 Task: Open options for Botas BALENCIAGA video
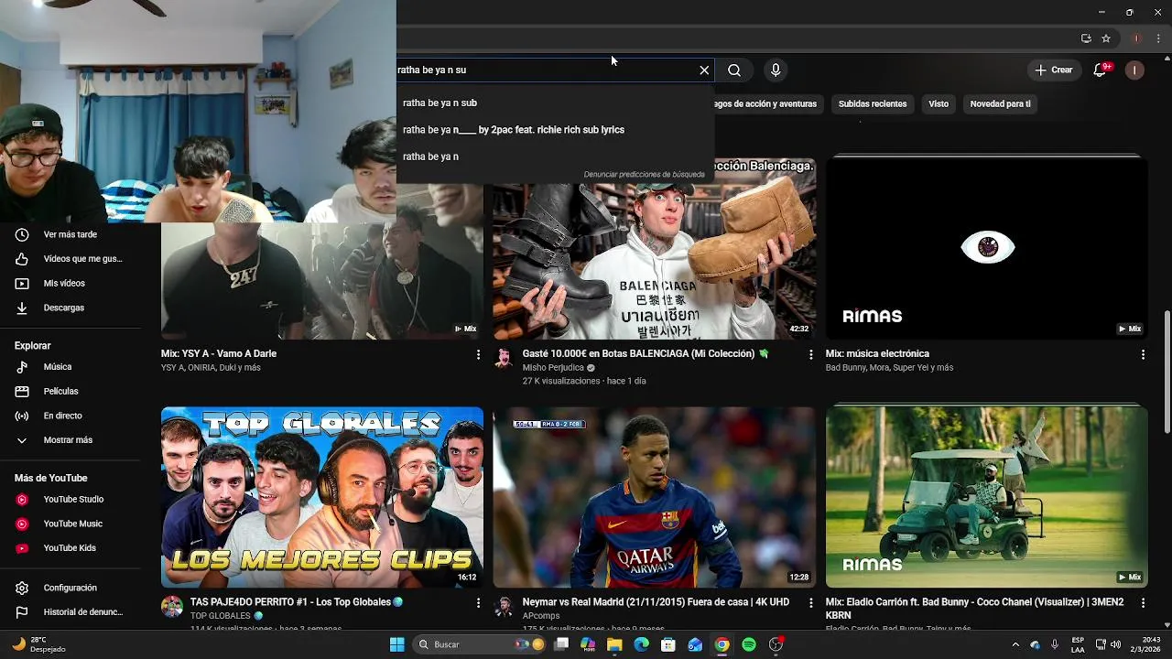(x=810, y=354)
